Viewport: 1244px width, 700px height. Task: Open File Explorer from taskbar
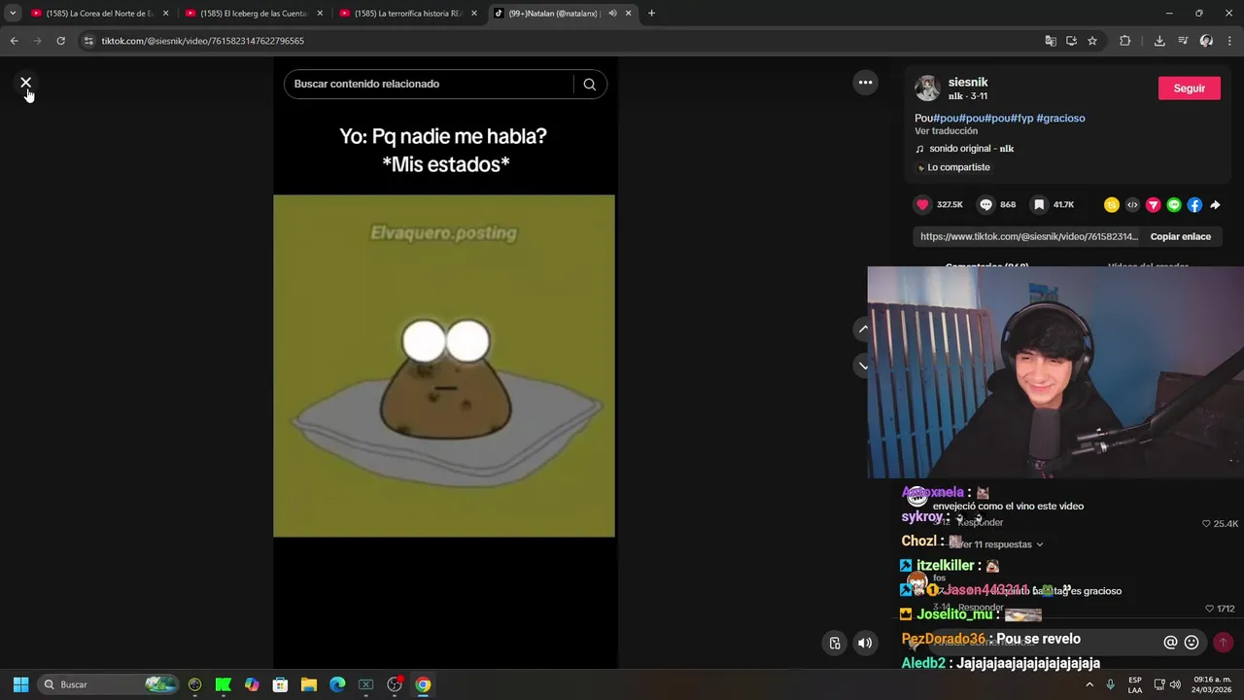pos(309,684)
